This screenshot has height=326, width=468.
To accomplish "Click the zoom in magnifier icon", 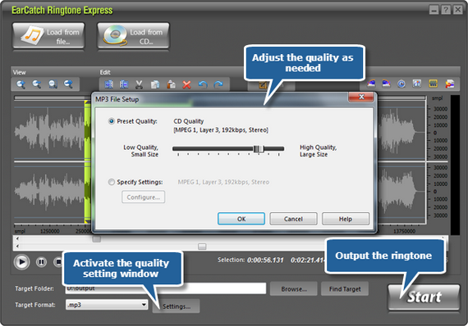I will 21,84.
